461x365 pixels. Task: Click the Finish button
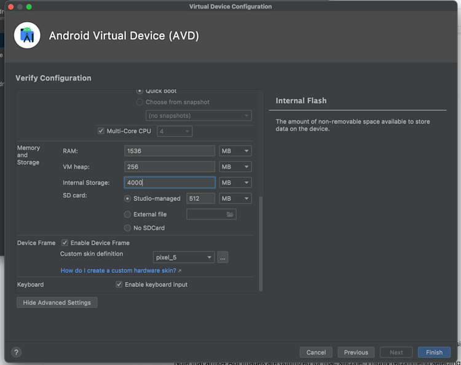coord(434,352)
